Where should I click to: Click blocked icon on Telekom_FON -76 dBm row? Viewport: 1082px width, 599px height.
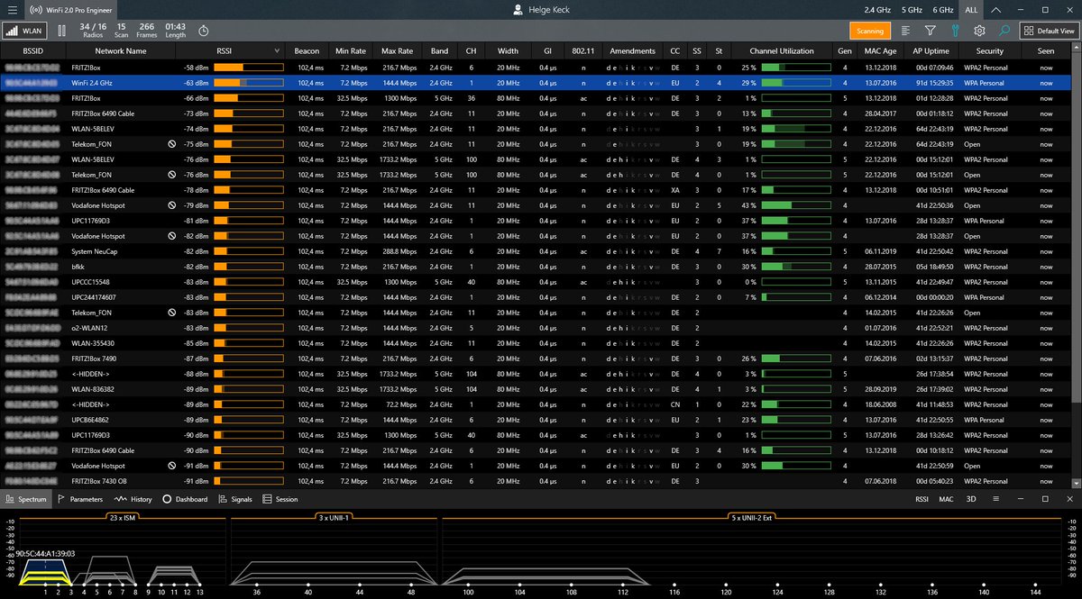[172, 175]
